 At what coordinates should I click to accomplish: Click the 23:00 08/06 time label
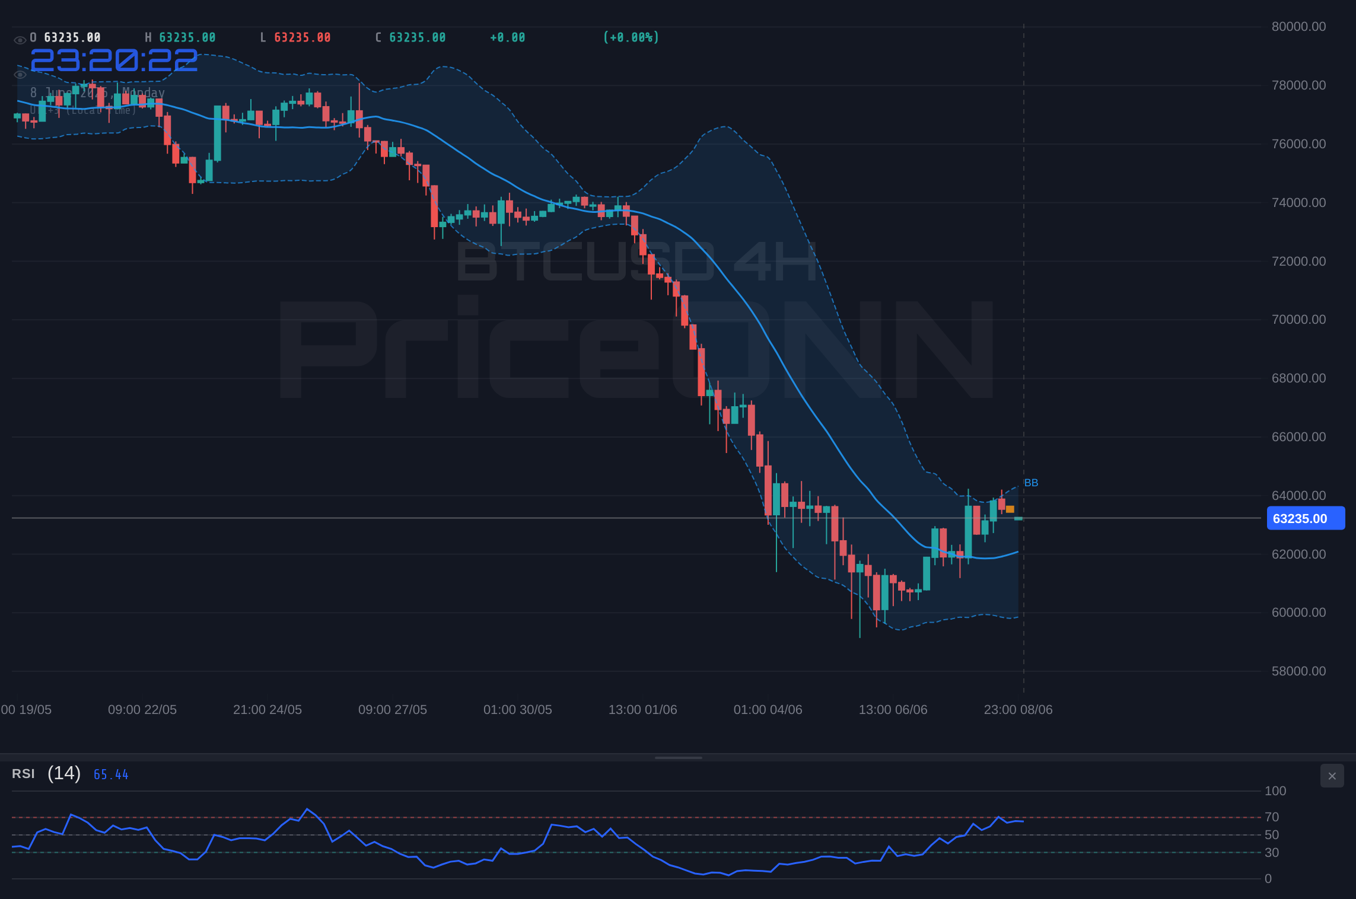pos(1018,710)
